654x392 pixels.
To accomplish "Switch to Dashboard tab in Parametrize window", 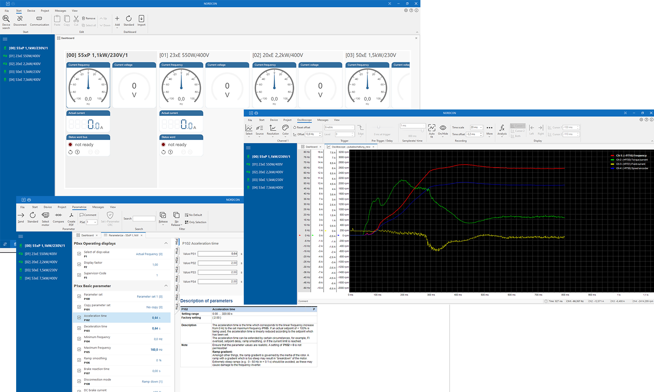I will tap(87, 235).
